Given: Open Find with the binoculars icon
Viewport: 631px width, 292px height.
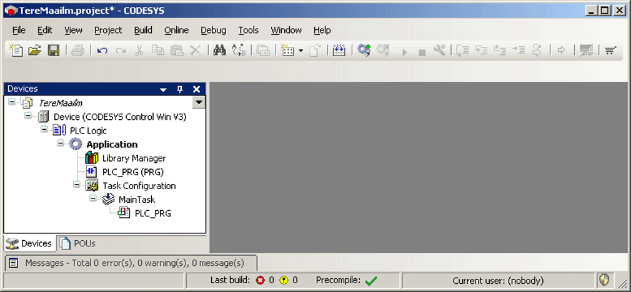Looking at the screenshot, I should coord(220,50).
